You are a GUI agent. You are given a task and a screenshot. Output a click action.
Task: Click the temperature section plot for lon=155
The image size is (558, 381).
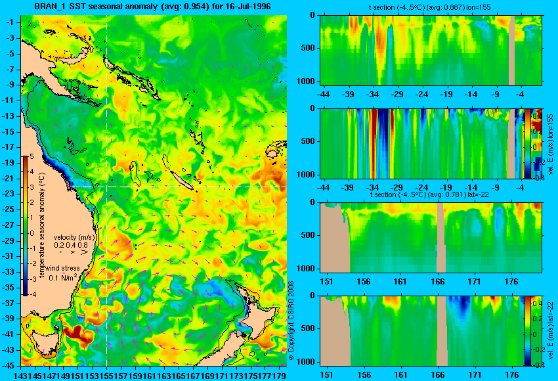click(x=431, y=50)
